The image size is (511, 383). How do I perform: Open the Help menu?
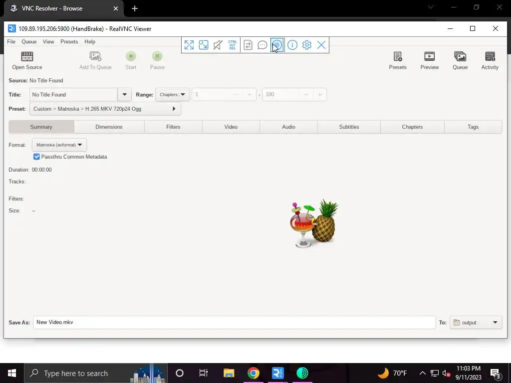tap(90, 42)
